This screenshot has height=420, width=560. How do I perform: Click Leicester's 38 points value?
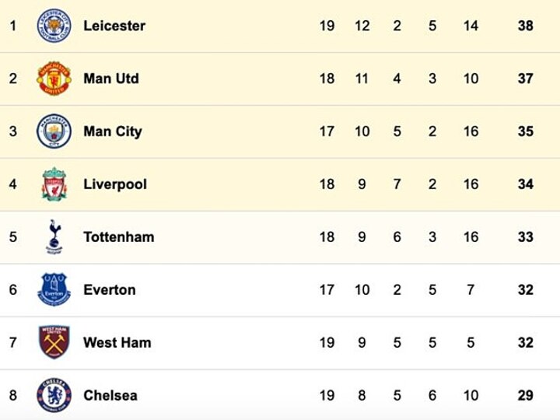coord(526,26)
